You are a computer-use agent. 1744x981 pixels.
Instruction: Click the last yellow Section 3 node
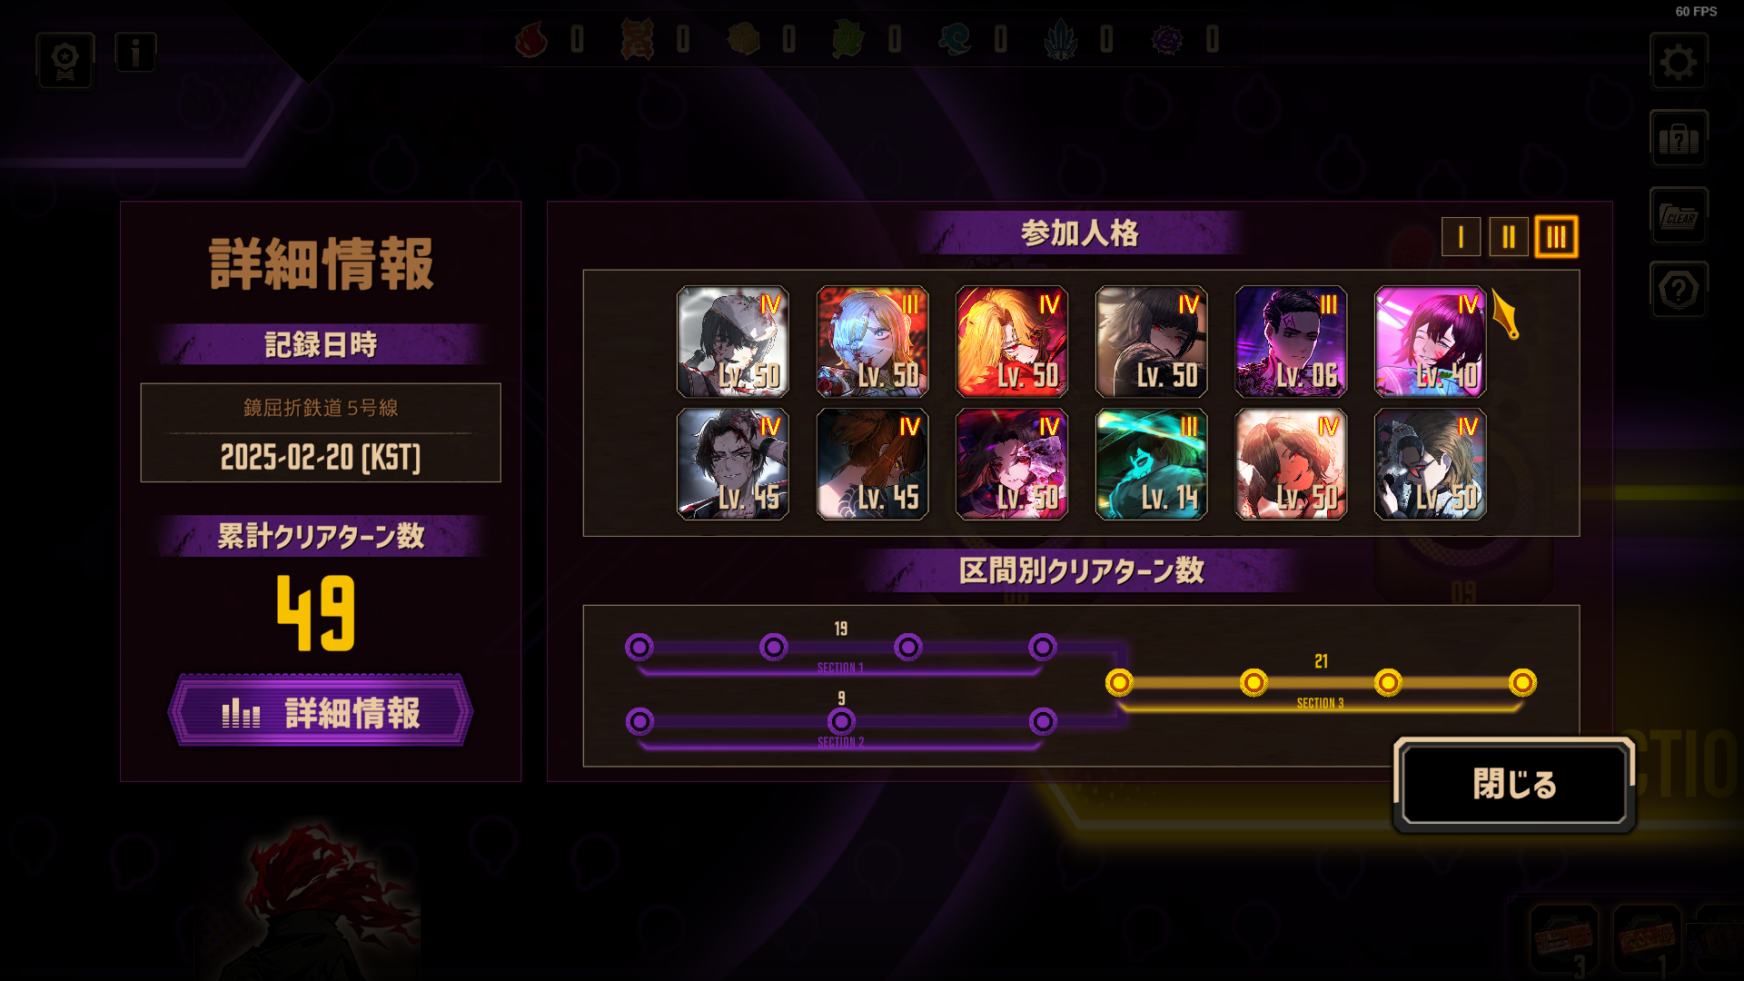pos(1522,682)
